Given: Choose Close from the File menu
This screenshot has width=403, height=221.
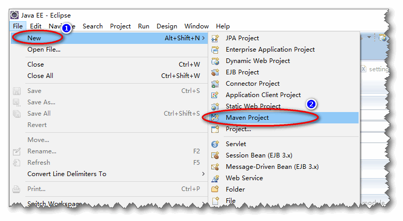Looking at the screenshot, I should [x=109, y=65].
